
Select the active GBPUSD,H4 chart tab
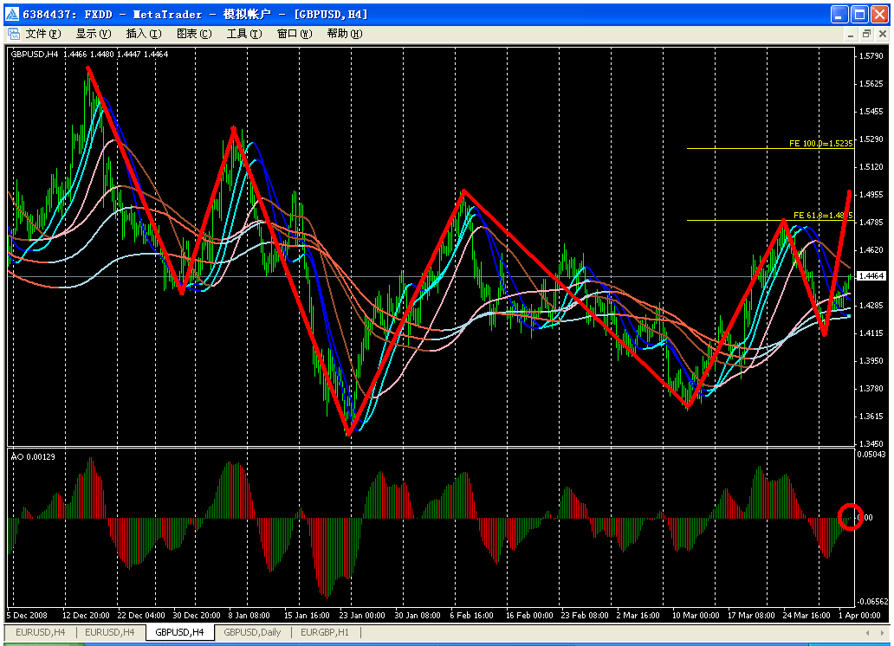click(x=179, y=633)
